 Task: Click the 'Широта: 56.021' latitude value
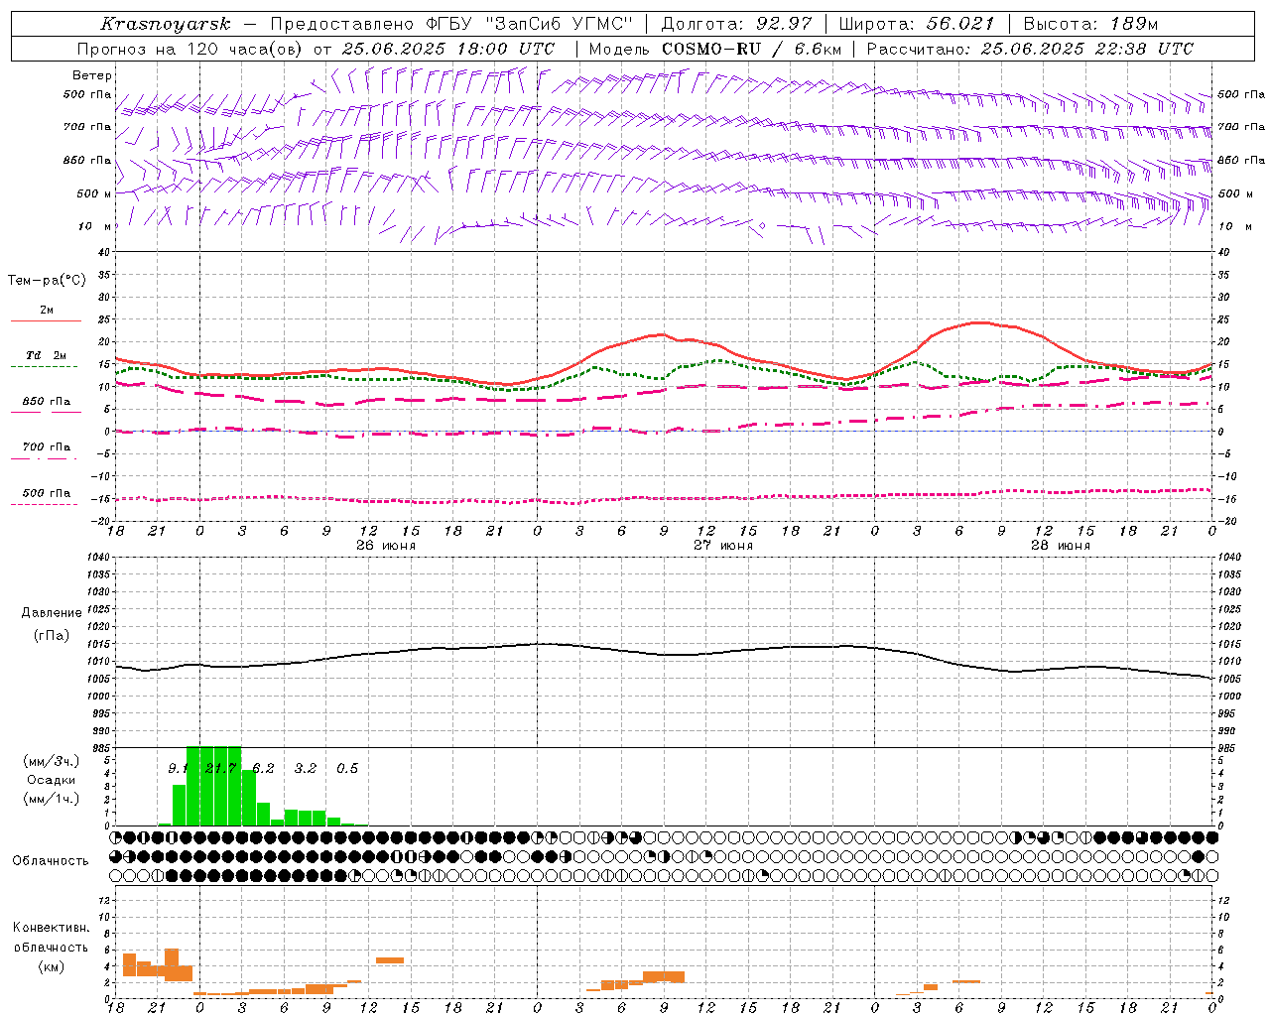[x=916, y=24]
